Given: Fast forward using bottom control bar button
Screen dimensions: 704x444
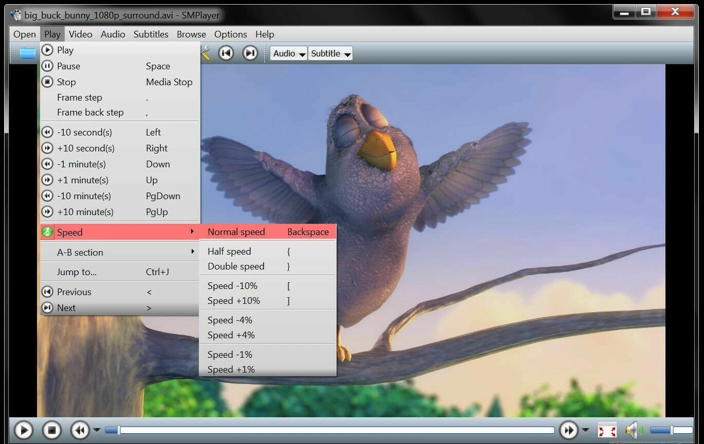Looking at the screenshot, I should [569, 430].
